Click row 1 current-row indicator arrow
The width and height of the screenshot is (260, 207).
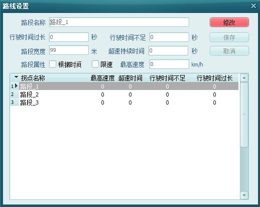pyautogui.click(x=16, y=86)
